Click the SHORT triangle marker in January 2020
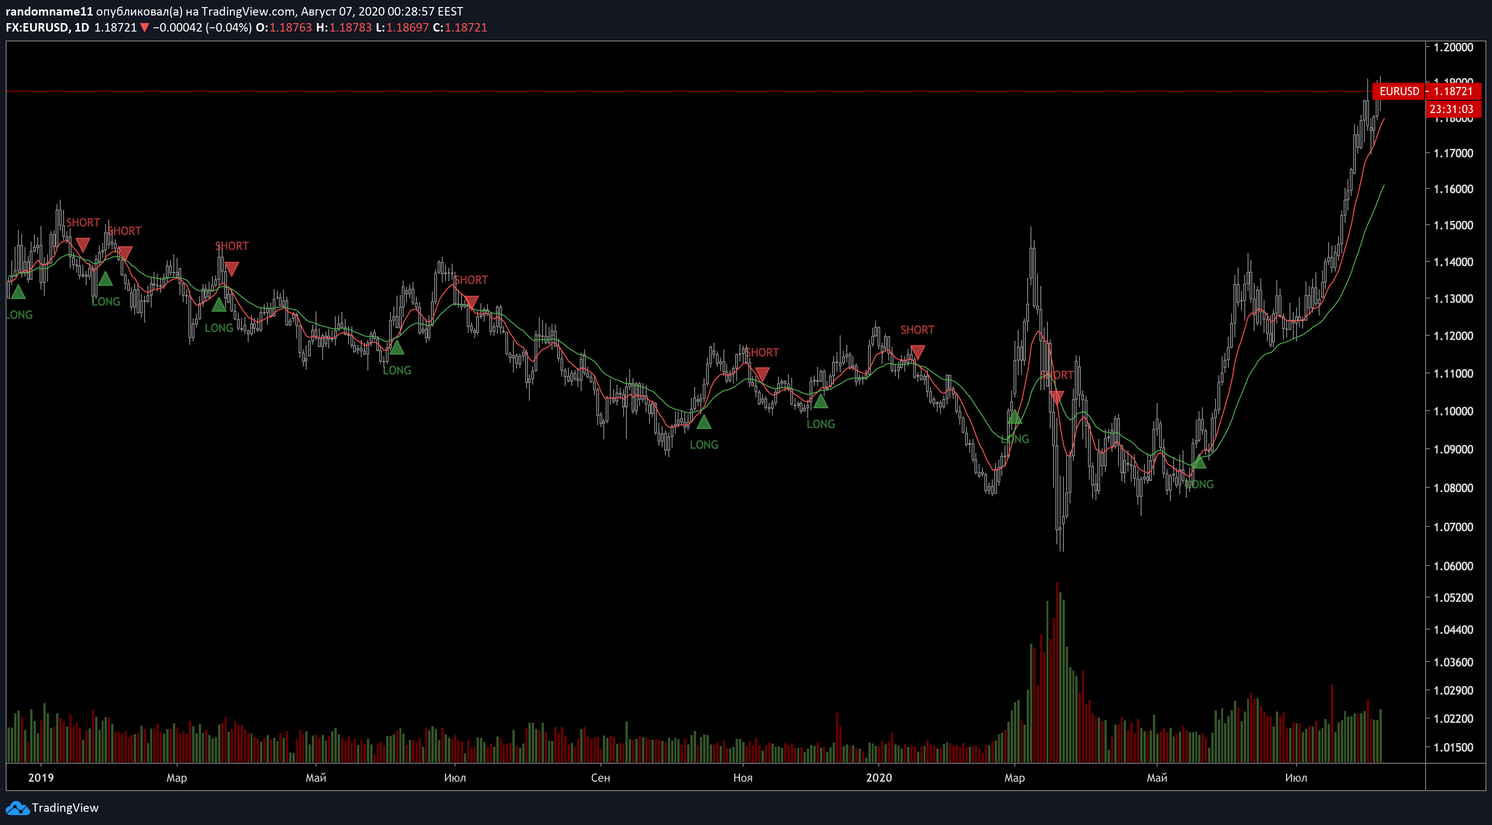The height and width of the screenshot is (825, 1492). point(917,352)
